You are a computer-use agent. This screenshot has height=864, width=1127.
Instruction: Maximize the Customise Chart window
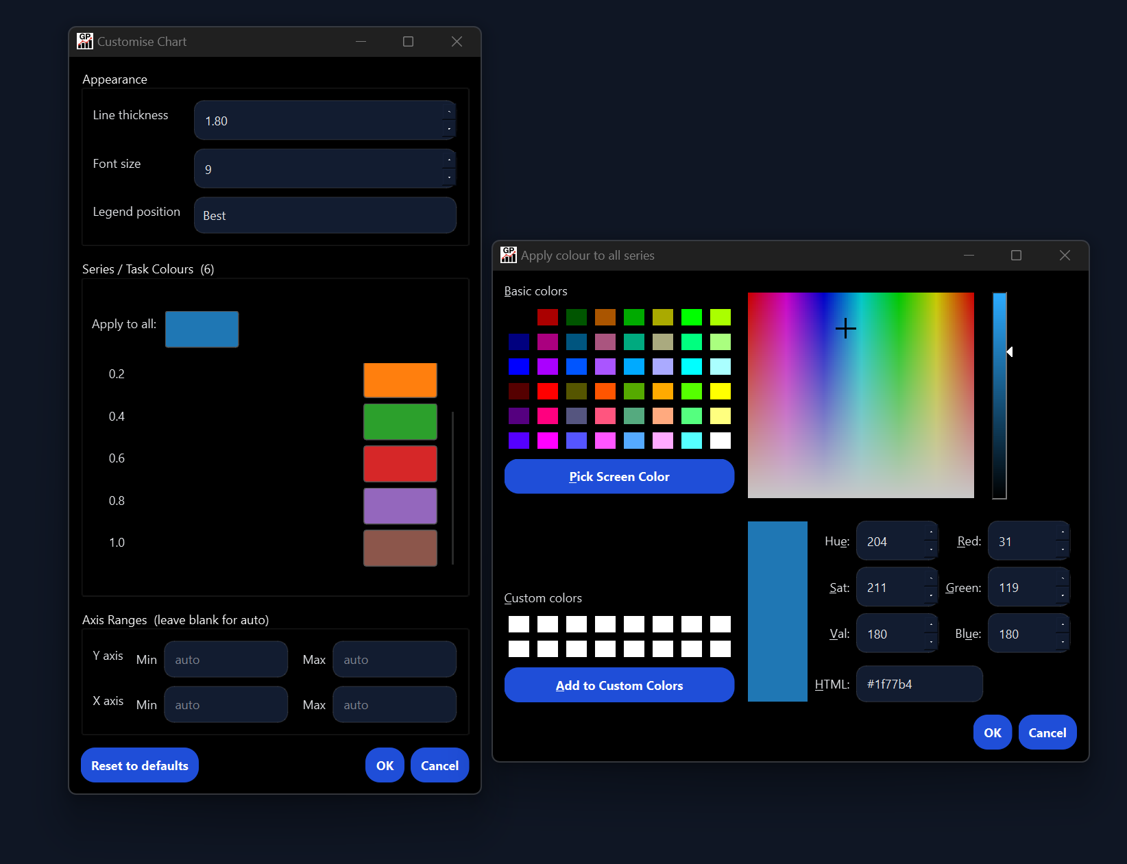408,41
